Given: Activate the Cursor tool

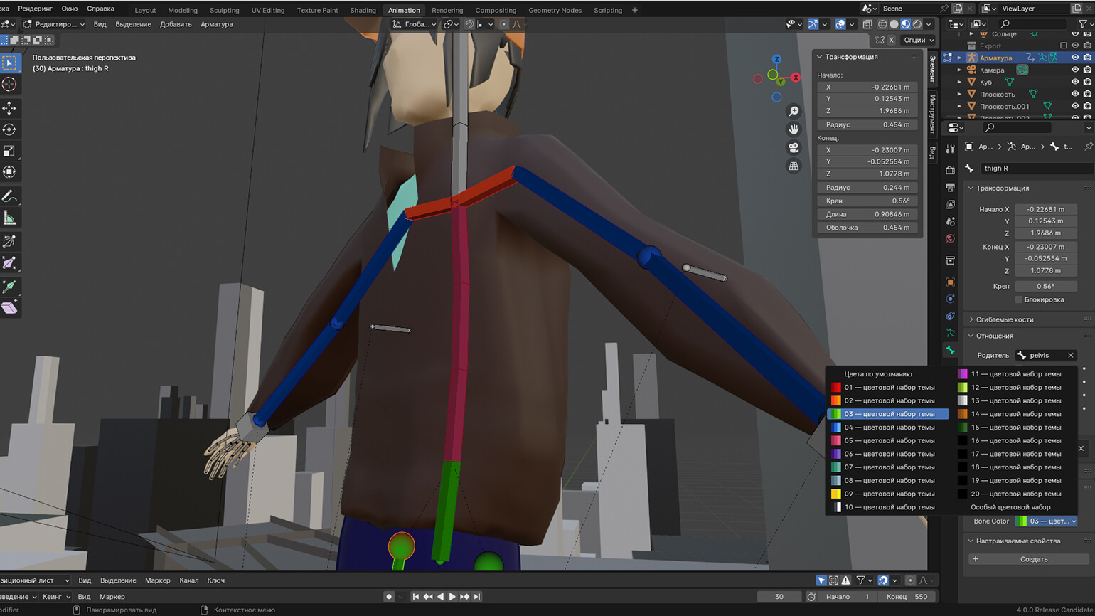Looking at the screenshot, I should pyautogui.click(x=9, y=84).
